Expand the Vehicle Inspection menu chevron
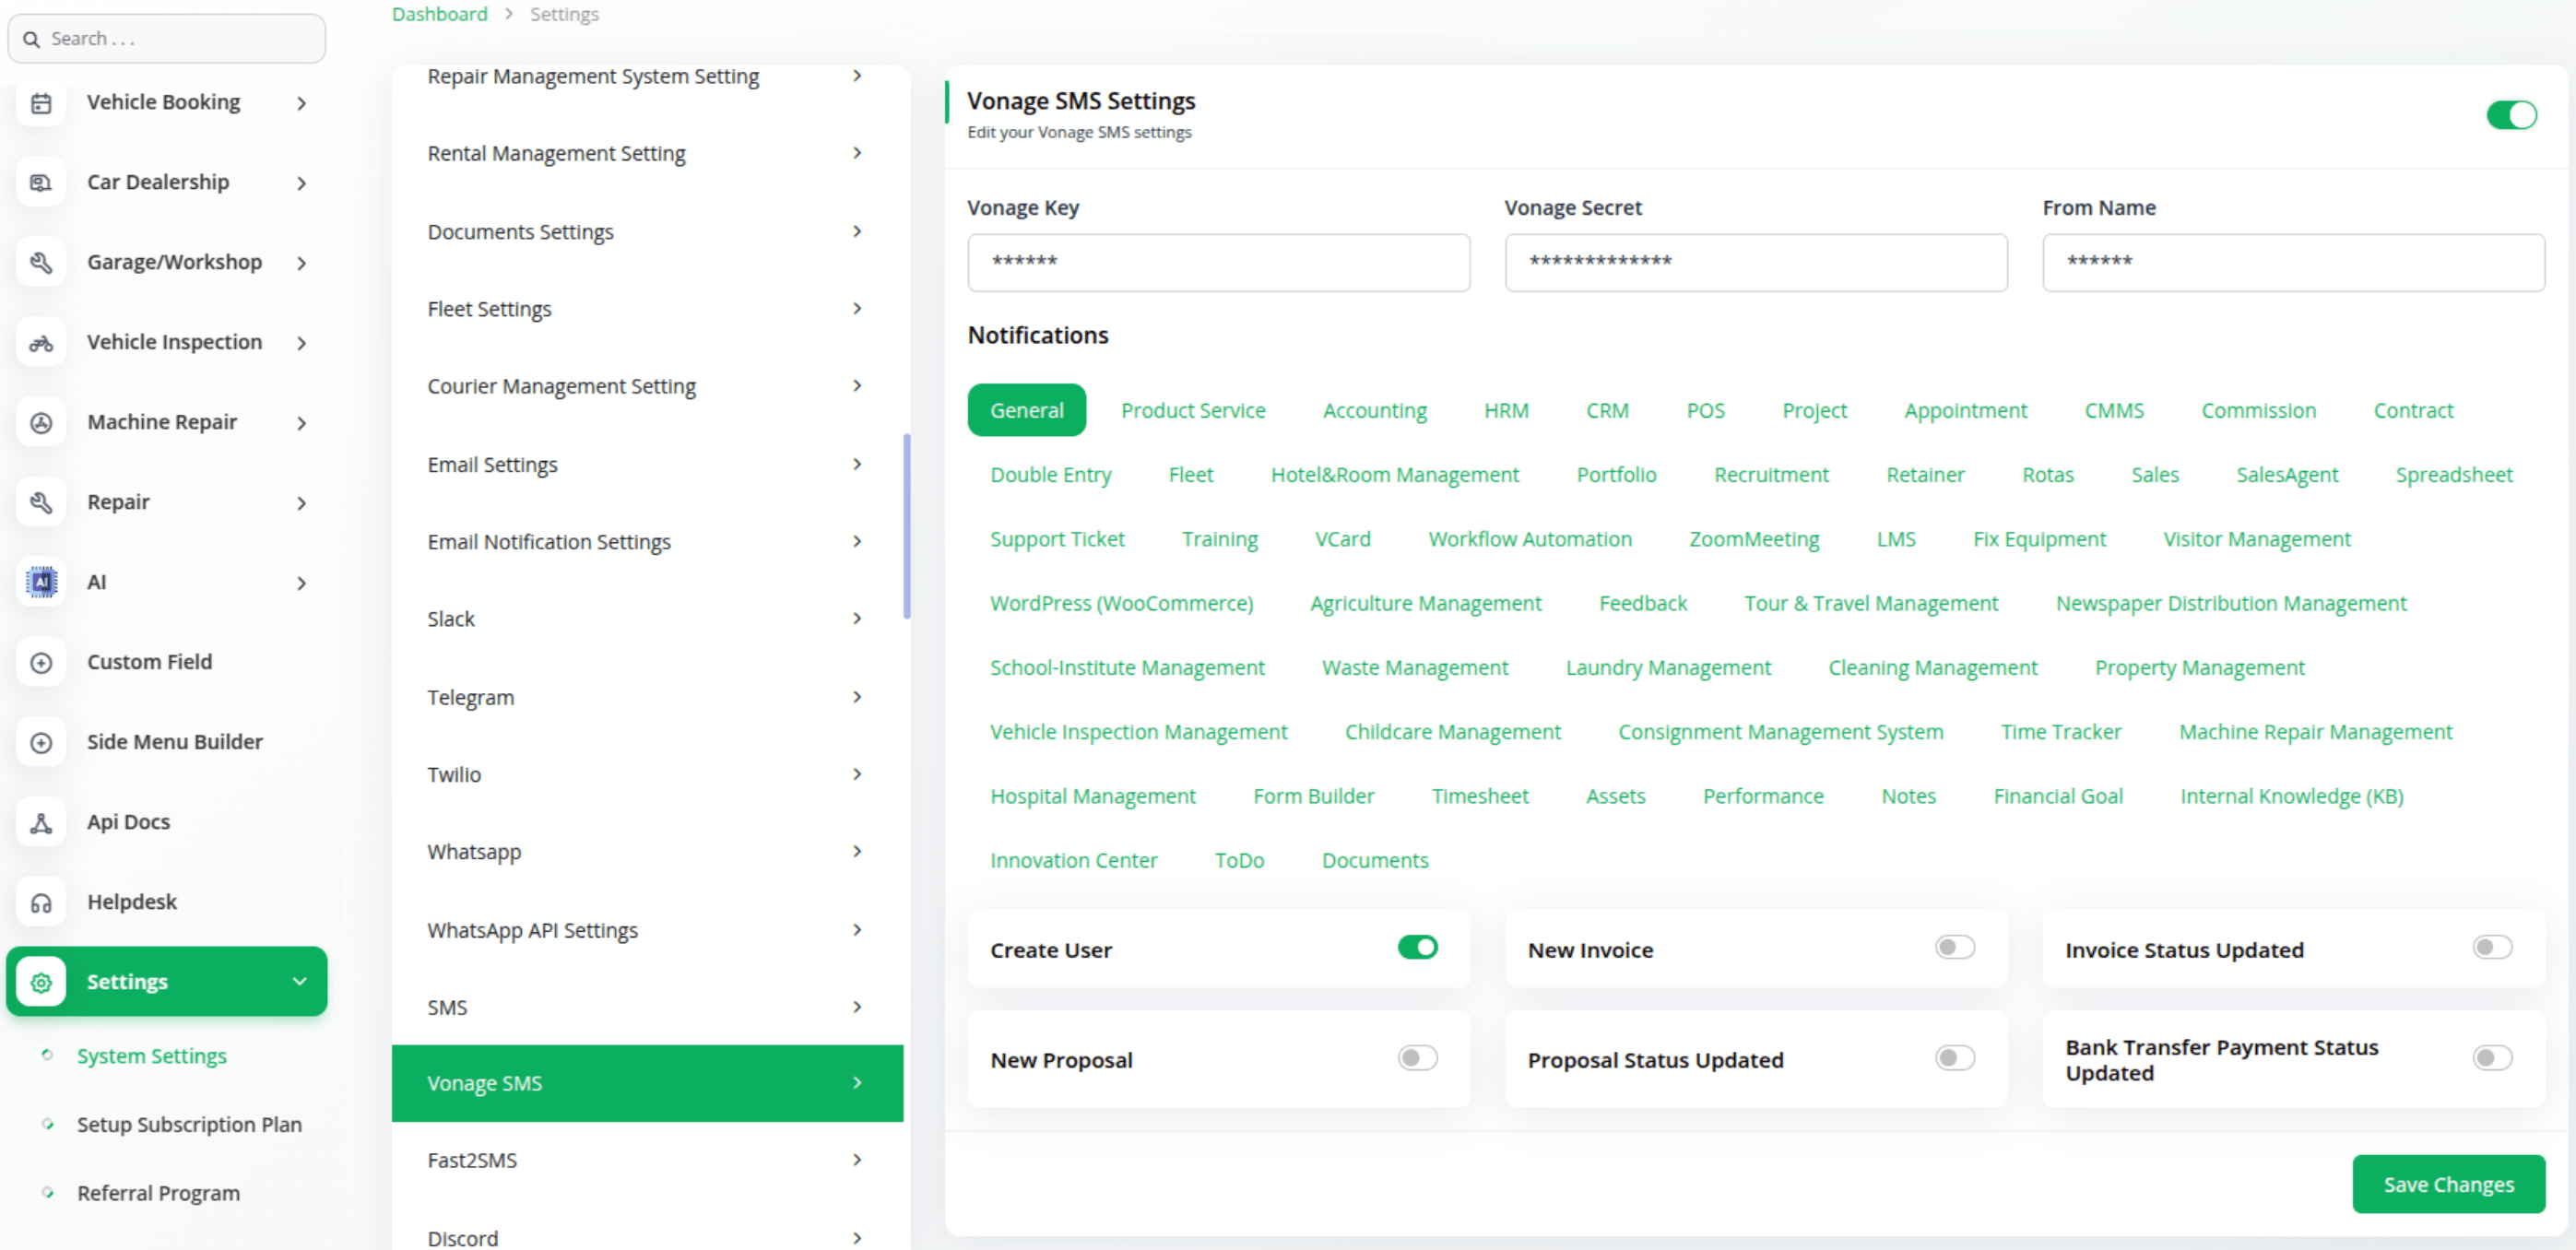The height and width of the screenshot is (1250, 2576). click(301, 343)
